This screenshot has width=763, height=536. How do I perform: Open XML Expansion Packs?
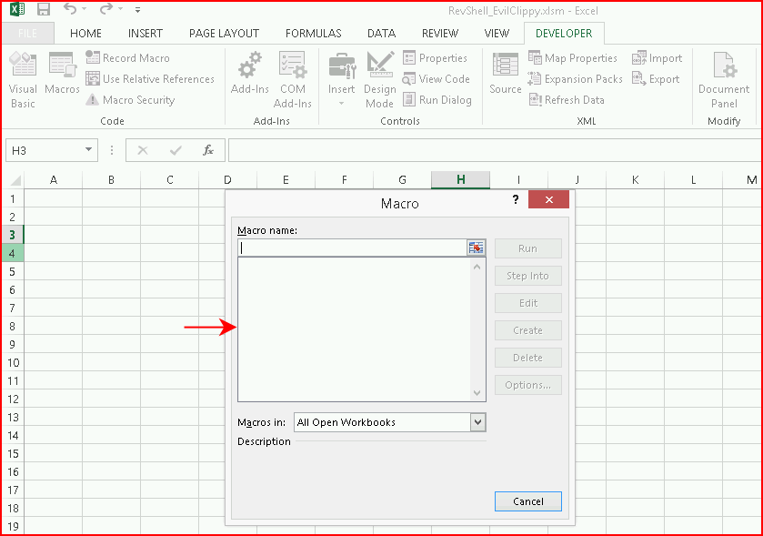[575, 79]
